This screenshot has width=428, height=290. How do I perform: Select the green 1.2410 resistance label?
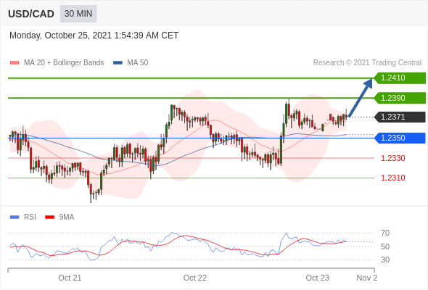[x=400, y=78]
